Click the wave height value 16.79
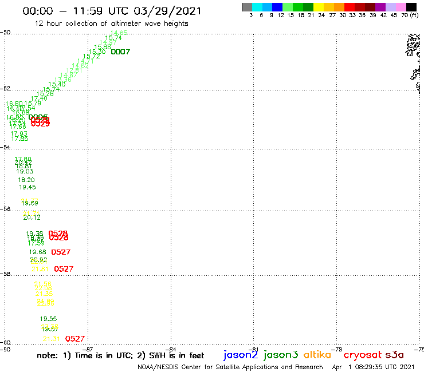424x372 pixels. click(x=33, y=103)
